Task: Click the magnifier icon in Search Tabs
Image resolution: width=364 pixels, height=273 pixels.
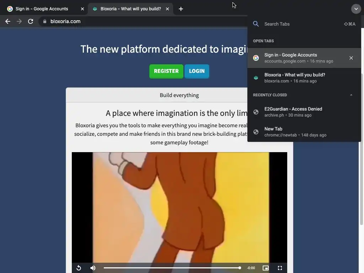Action: [256, 24]
